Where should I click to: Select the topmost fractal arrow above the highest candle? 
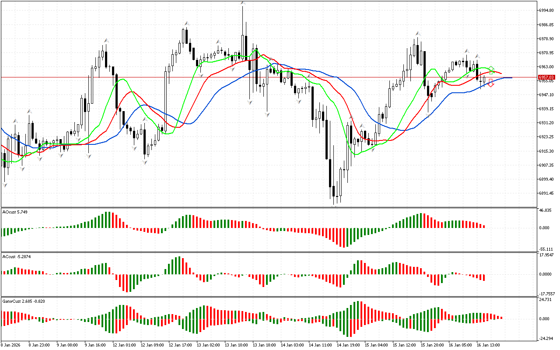pos(242,3)
